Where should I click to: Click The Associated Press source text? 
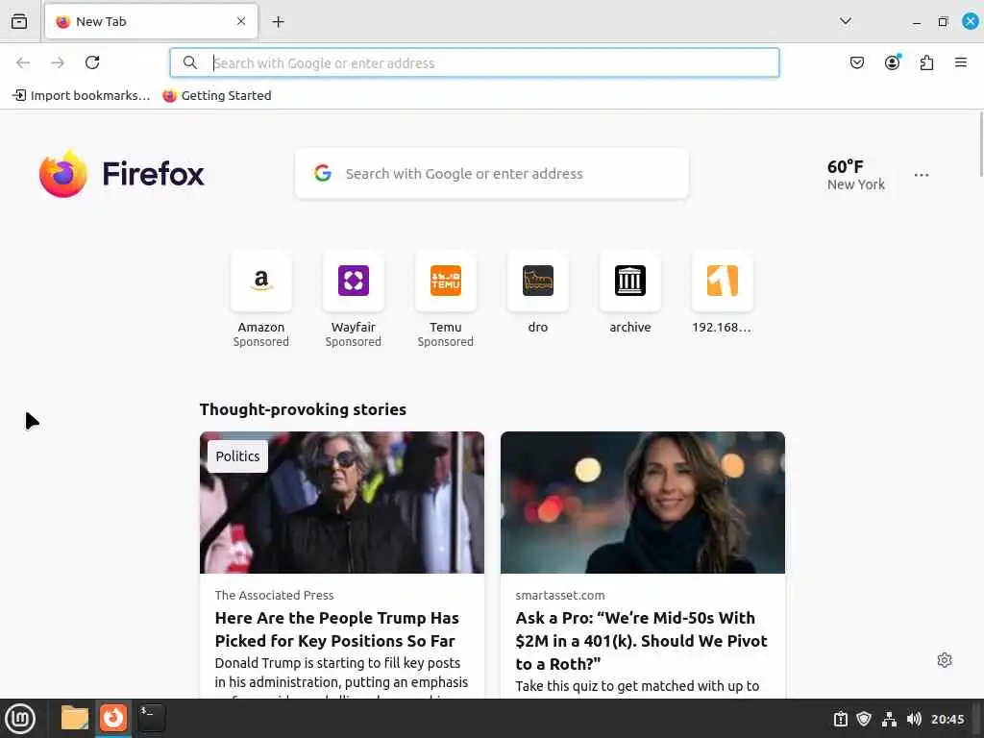[274, 595]
